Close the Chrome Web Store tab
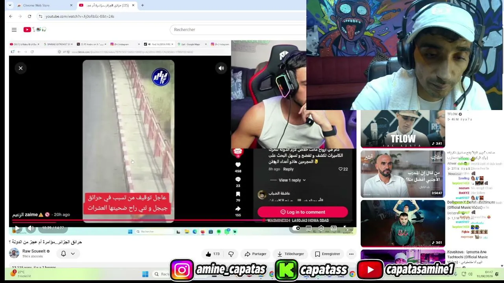This screenshot has height=283, width=504. [71, 5]
